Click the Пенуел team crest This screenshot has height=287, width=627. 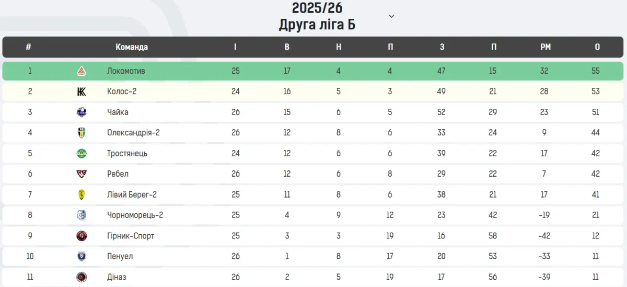click(x=82, y=257)
